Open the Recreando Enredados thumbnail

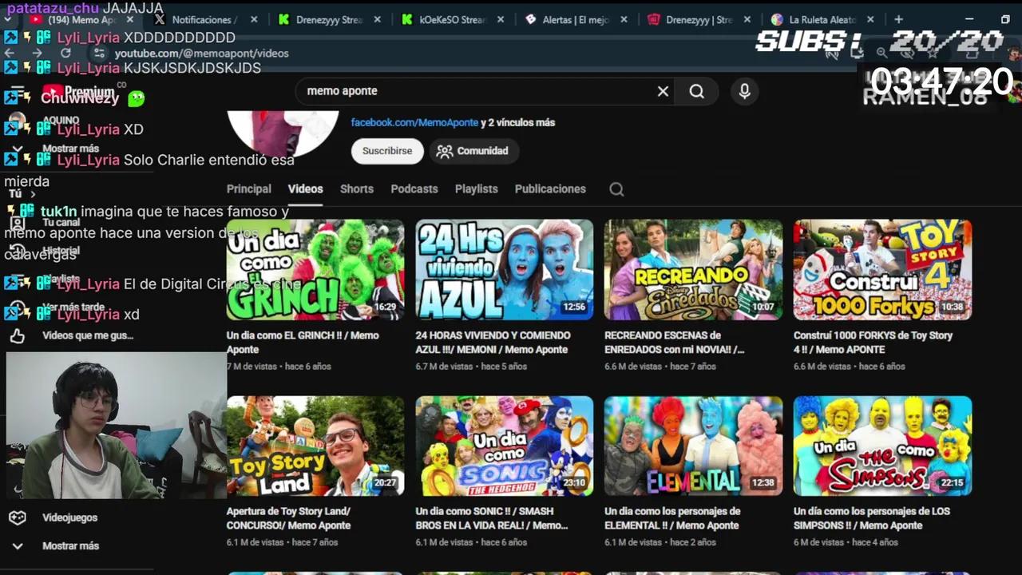694,270
